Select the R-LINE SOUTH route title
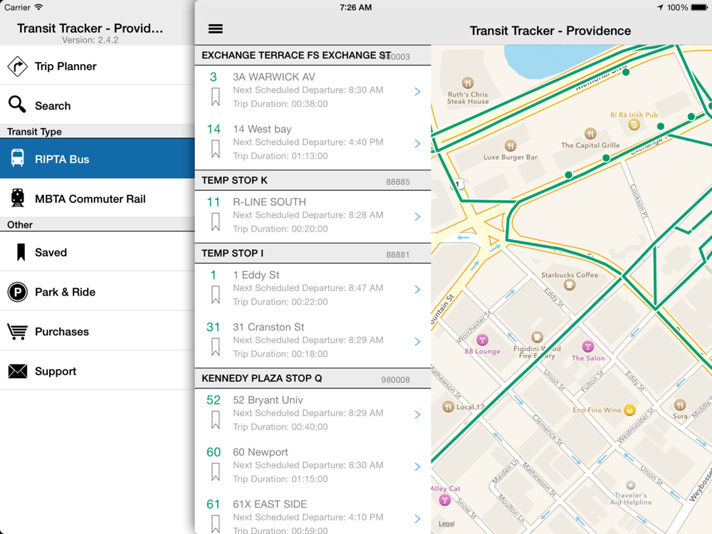The width and height of the screenshot is (712, 534). [x=269, y=202]
